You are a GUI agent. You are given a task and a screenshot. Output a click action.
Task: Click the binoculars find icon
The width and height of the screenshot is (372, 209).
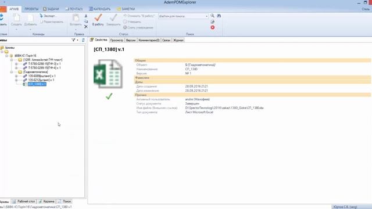pos(219,16)
